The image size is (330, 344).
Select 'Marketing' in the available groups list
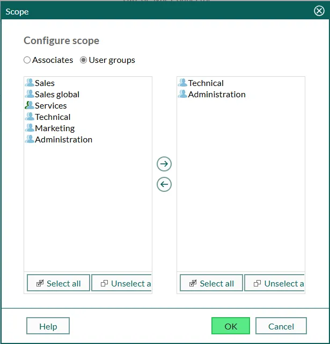(55, 128)
